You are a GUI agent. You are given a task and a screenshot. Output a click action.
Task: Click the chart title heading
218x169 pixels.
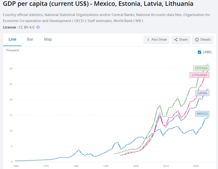98,4
